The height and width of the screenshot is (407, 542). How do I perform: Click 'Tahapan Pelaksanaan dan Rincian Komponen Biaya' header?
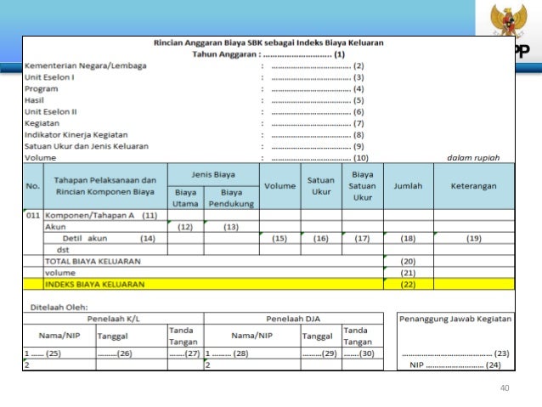point(105,186)
